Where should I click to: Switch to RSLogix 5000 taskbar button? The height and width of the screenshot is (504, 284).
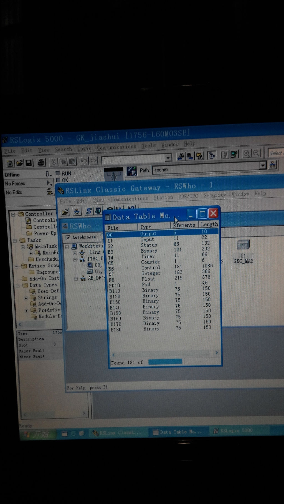click(233, 431)
